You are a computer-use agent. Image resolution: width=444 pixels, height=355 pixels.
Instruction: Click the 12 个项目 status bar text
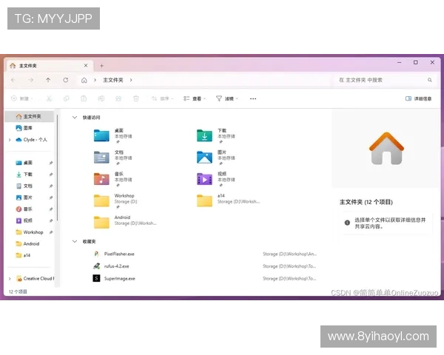(x=18, y=291)
